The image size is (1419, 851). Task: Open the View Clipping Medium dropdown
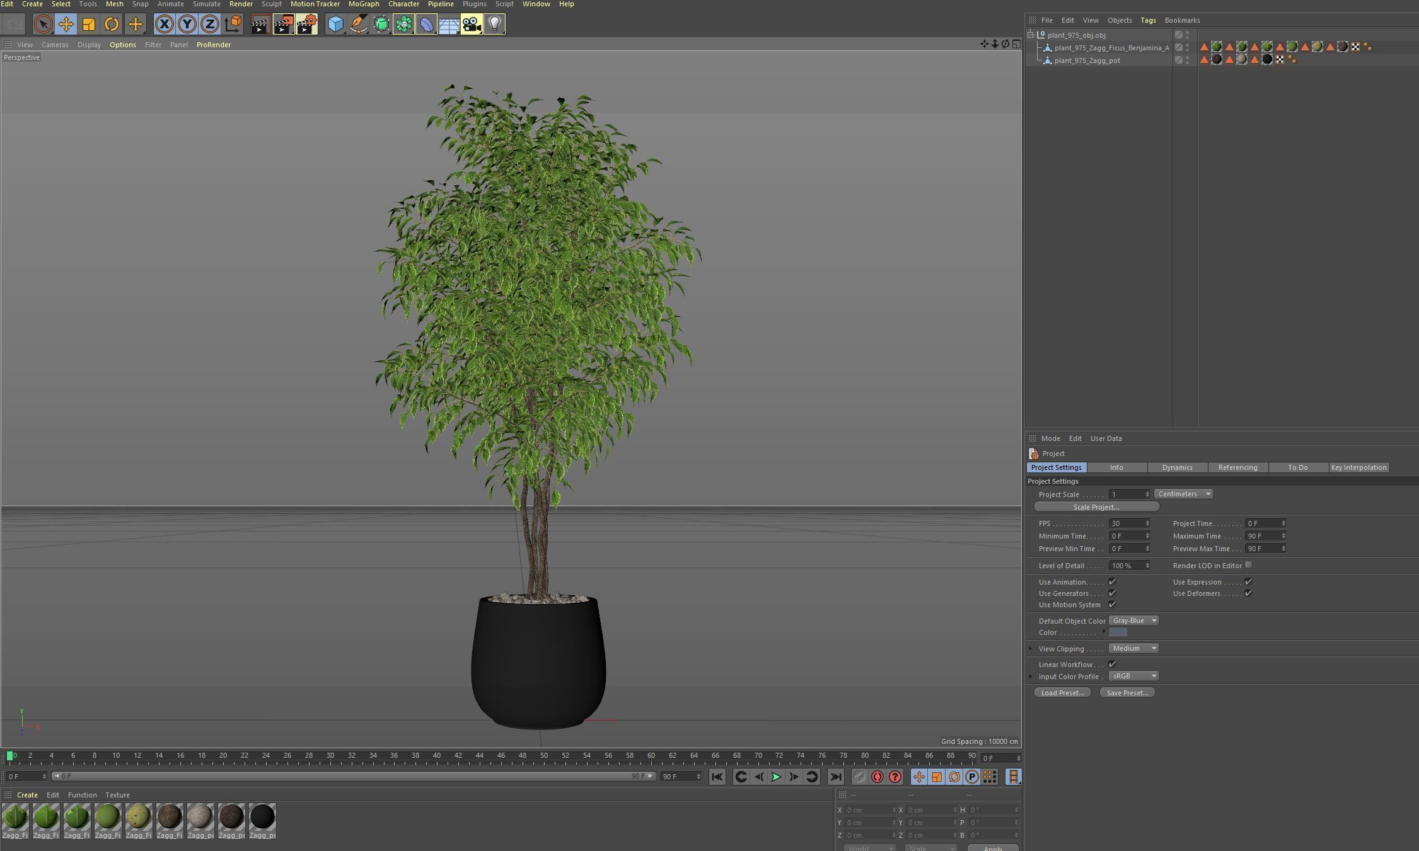tap(1133, 648)
